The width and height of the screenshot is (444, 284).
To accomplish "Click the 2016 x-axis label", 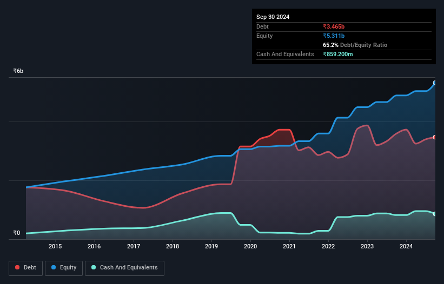I will [94, 246].
